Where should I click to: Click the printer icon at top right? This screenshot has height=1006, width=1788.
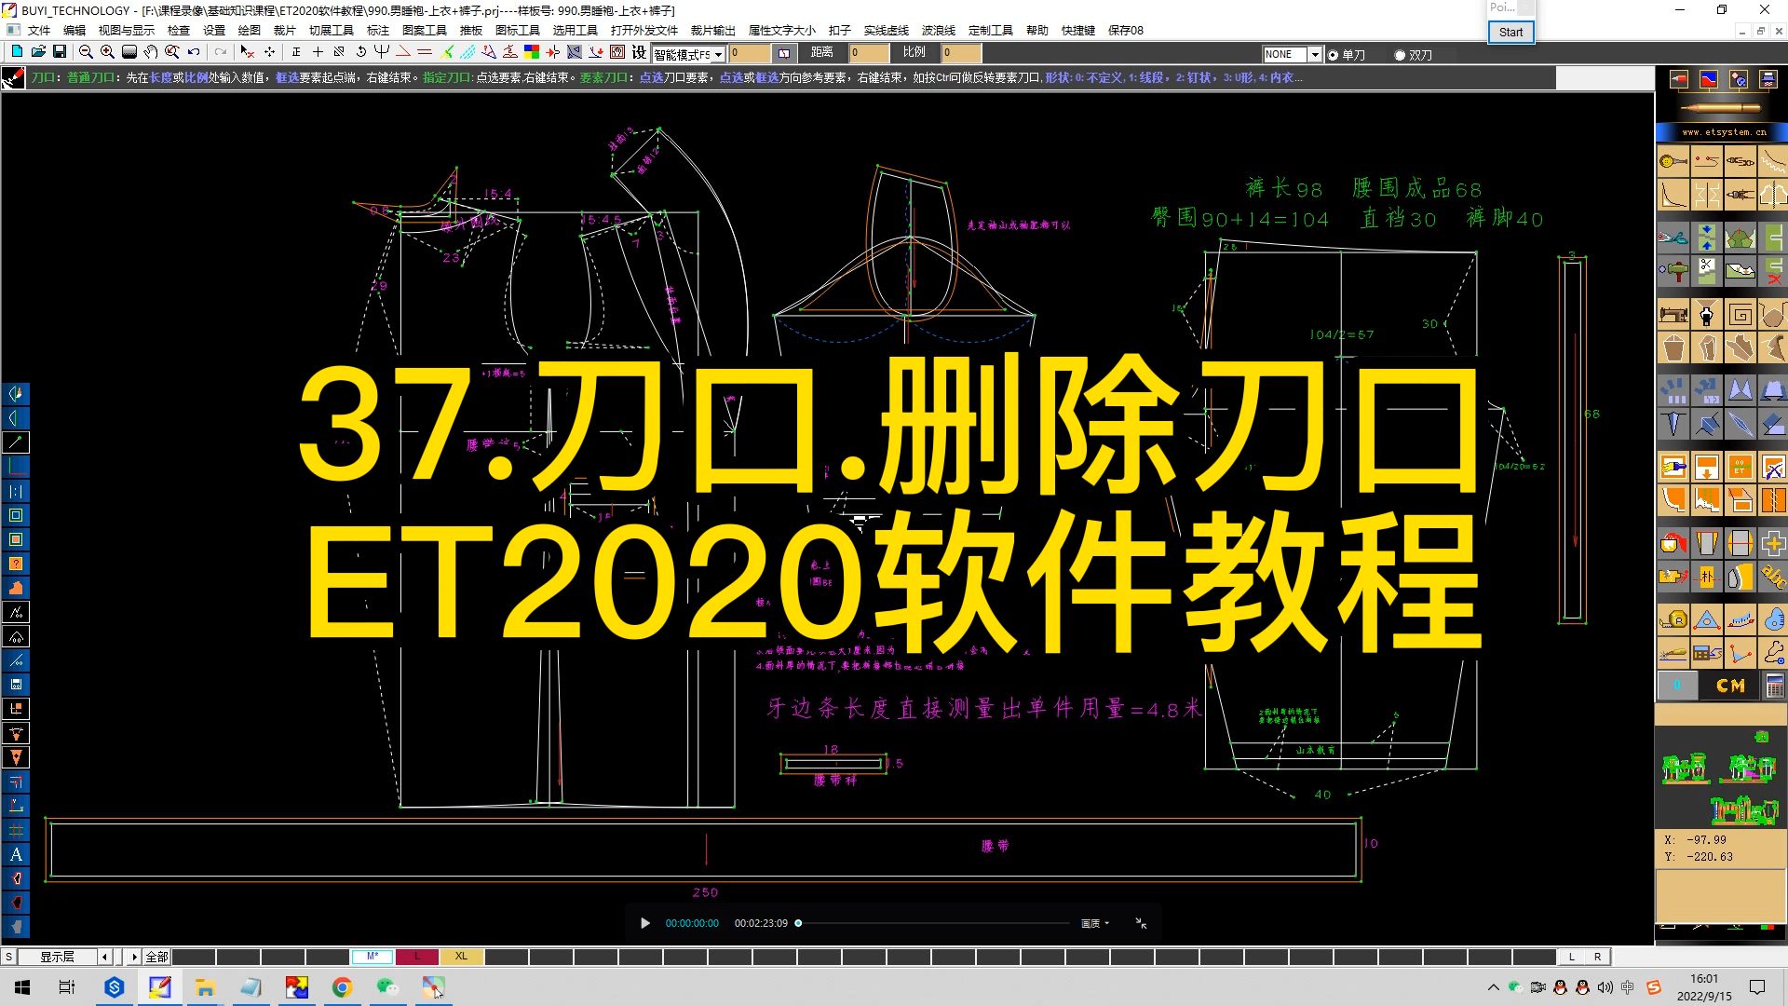click(x=1768, y=79)
